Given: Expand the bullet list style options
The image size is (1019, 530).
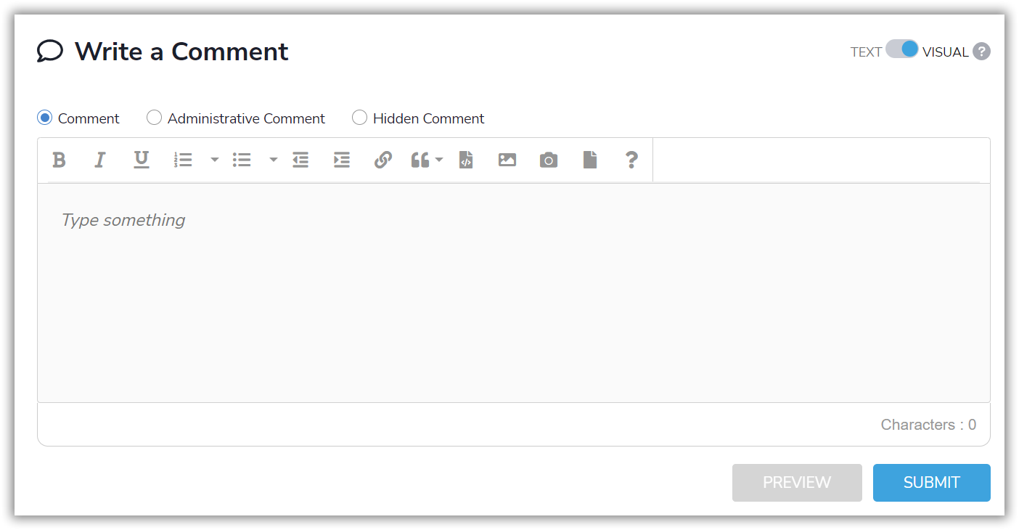Looking at the screenshot, I should 274,160.
